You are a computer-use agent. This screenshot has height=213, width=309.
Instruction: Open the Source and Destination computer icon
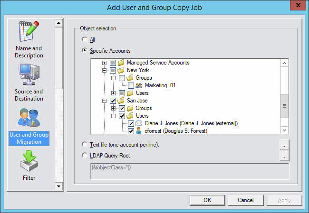coord(29,74)
